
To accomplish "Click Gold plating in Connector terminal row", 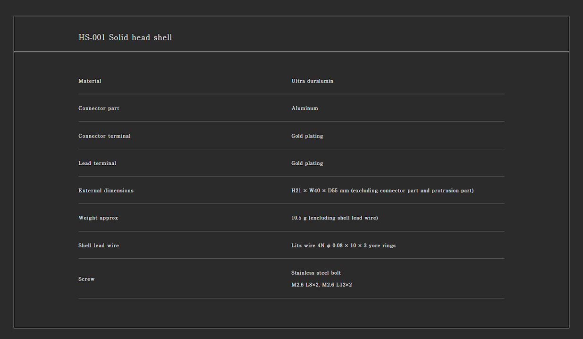I will click(x=307, y=136).
